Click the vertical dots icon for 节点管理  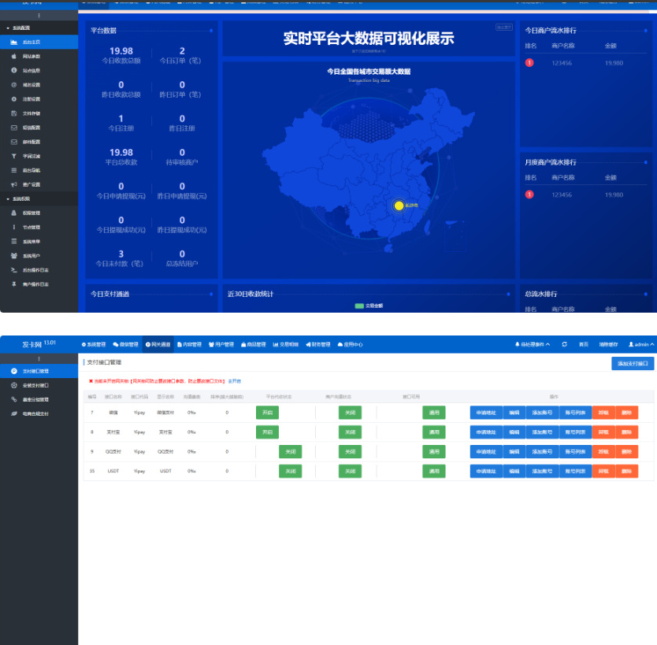(14, 227)
